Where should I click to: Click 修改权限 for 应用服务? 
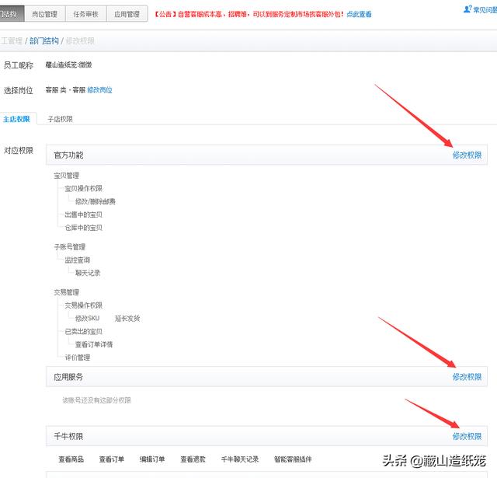click(x=467, y=377)
